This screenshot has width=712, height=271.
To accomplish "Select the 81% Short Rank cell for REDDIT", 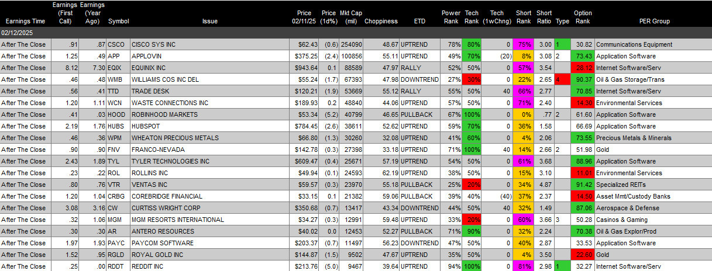I will click(x=523, y=266).
